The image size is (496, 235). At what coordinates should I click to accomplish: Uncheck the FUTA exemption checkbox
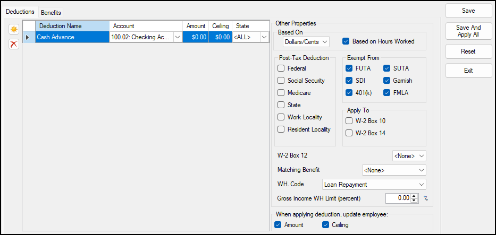pyautogui.click(x=349, y=68)
